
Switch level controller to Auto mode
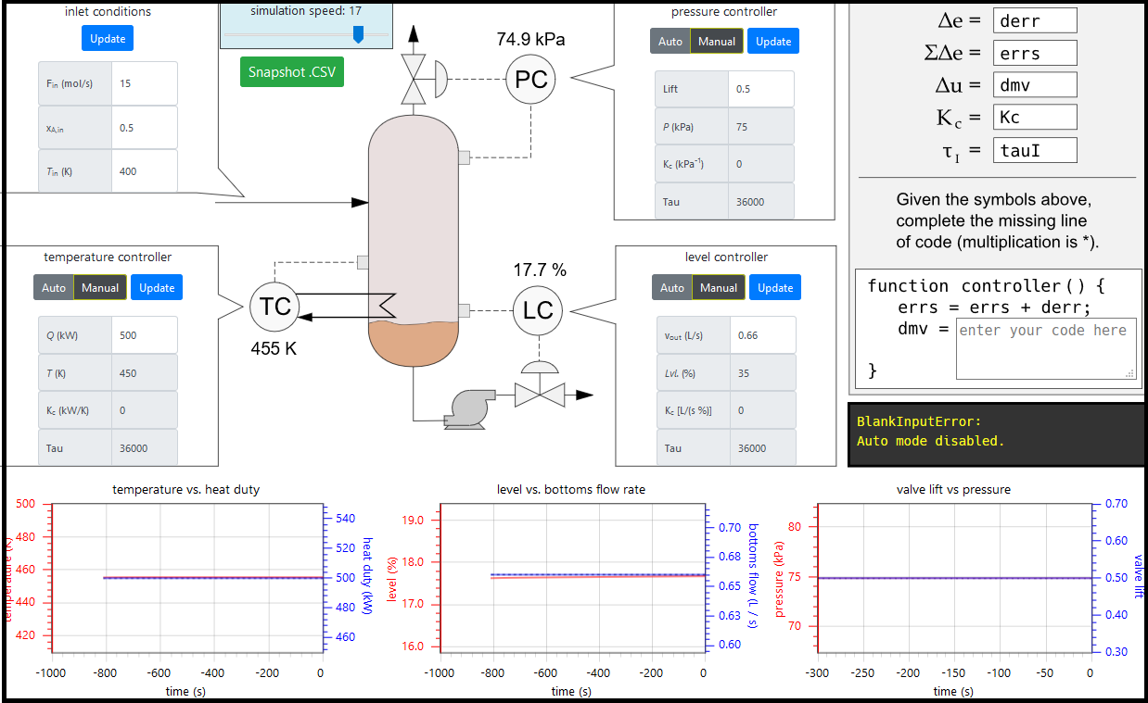[x=671, y=288]
